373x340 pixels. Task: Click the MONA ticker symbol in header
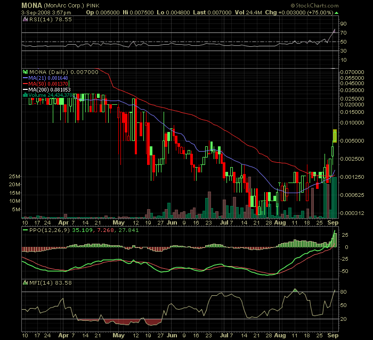pos(32,4)
